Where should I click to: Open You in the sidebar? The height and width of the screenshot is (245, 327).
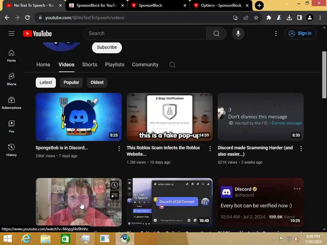[x=11, y=126]
